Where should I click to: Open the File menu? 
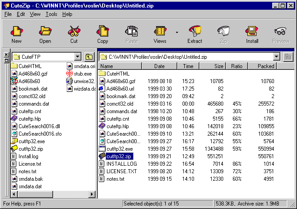pyautogui.click(x=8, y=14)
